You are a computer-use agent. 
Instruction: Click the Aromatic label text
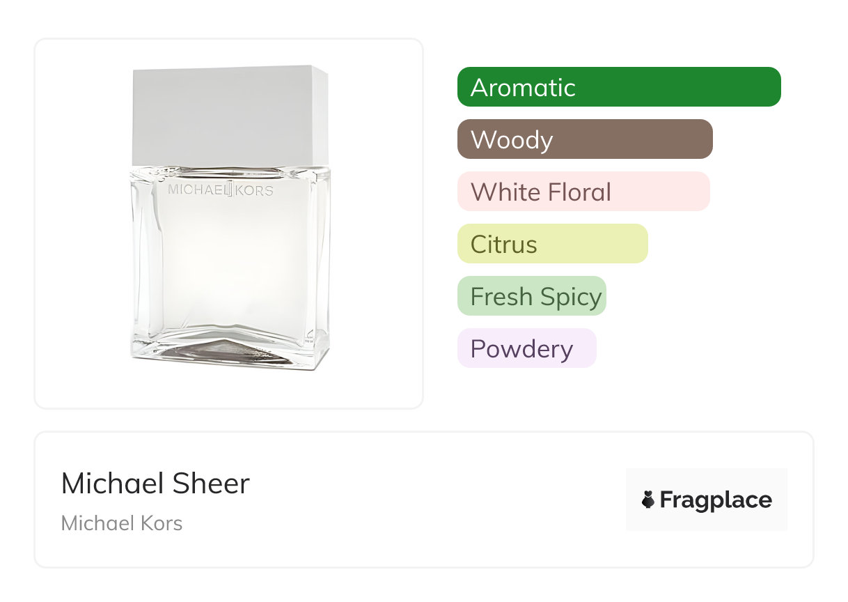point(523,88)
